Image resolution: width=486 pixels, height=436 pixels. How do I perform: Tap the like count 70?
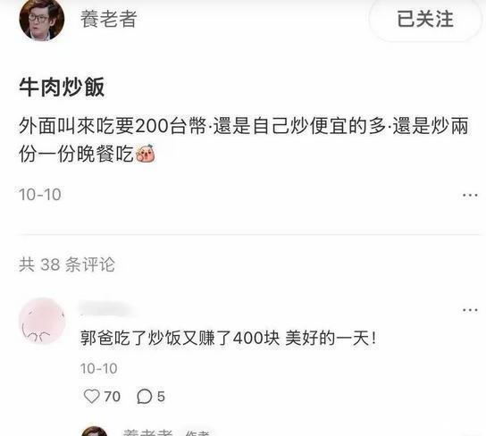coord(113,397)
